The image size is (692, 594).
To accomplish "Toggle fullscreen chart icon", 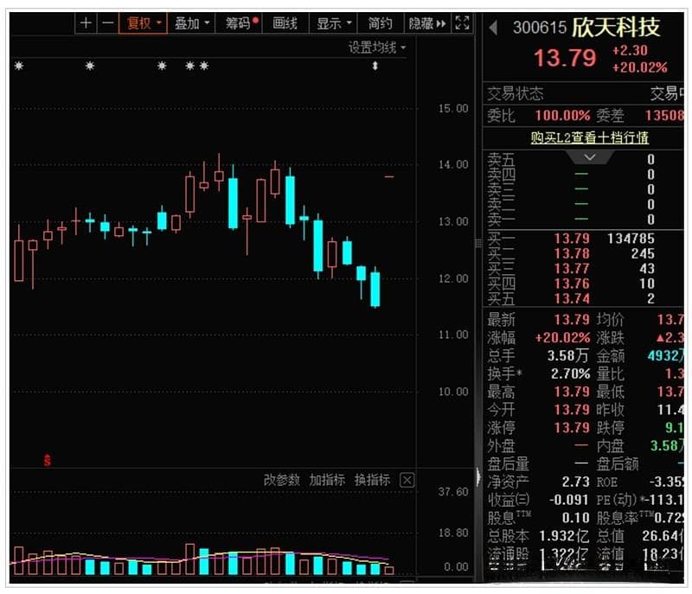I will point(462,22).
